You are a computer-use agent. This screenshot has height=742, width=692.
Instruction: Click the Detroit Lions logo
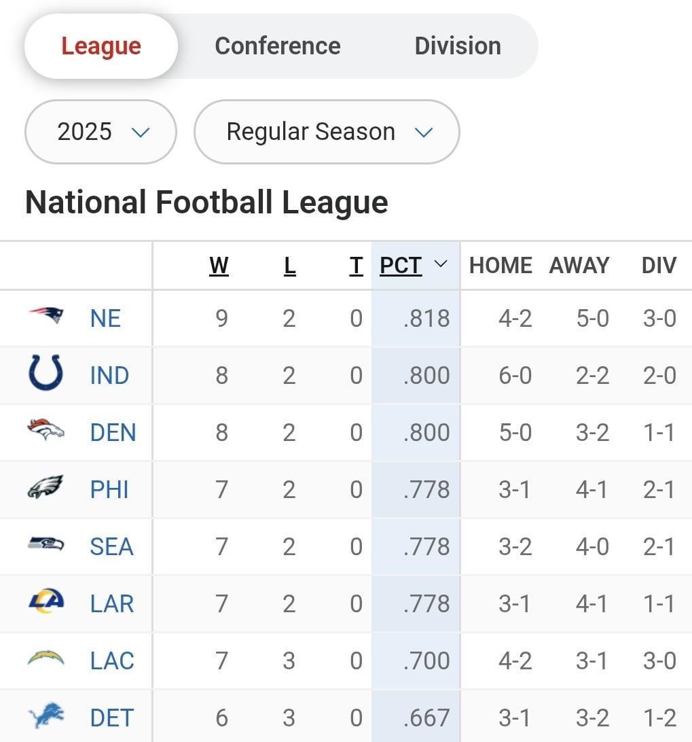(45, 715)
